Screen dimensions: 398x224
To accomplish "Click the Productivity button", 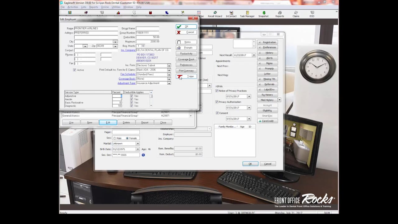I will (186, 54).
